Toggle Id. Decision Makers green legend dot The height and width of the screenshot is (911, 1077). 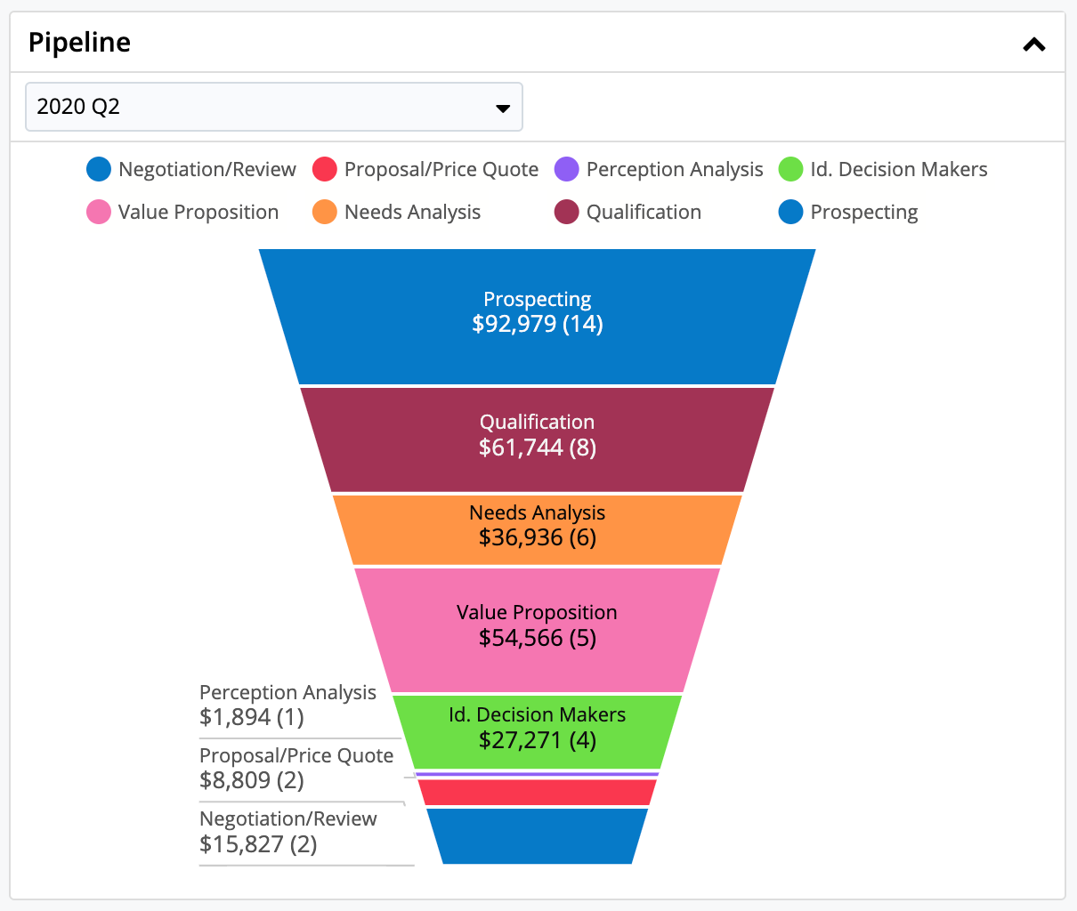[x=791, y=169]
